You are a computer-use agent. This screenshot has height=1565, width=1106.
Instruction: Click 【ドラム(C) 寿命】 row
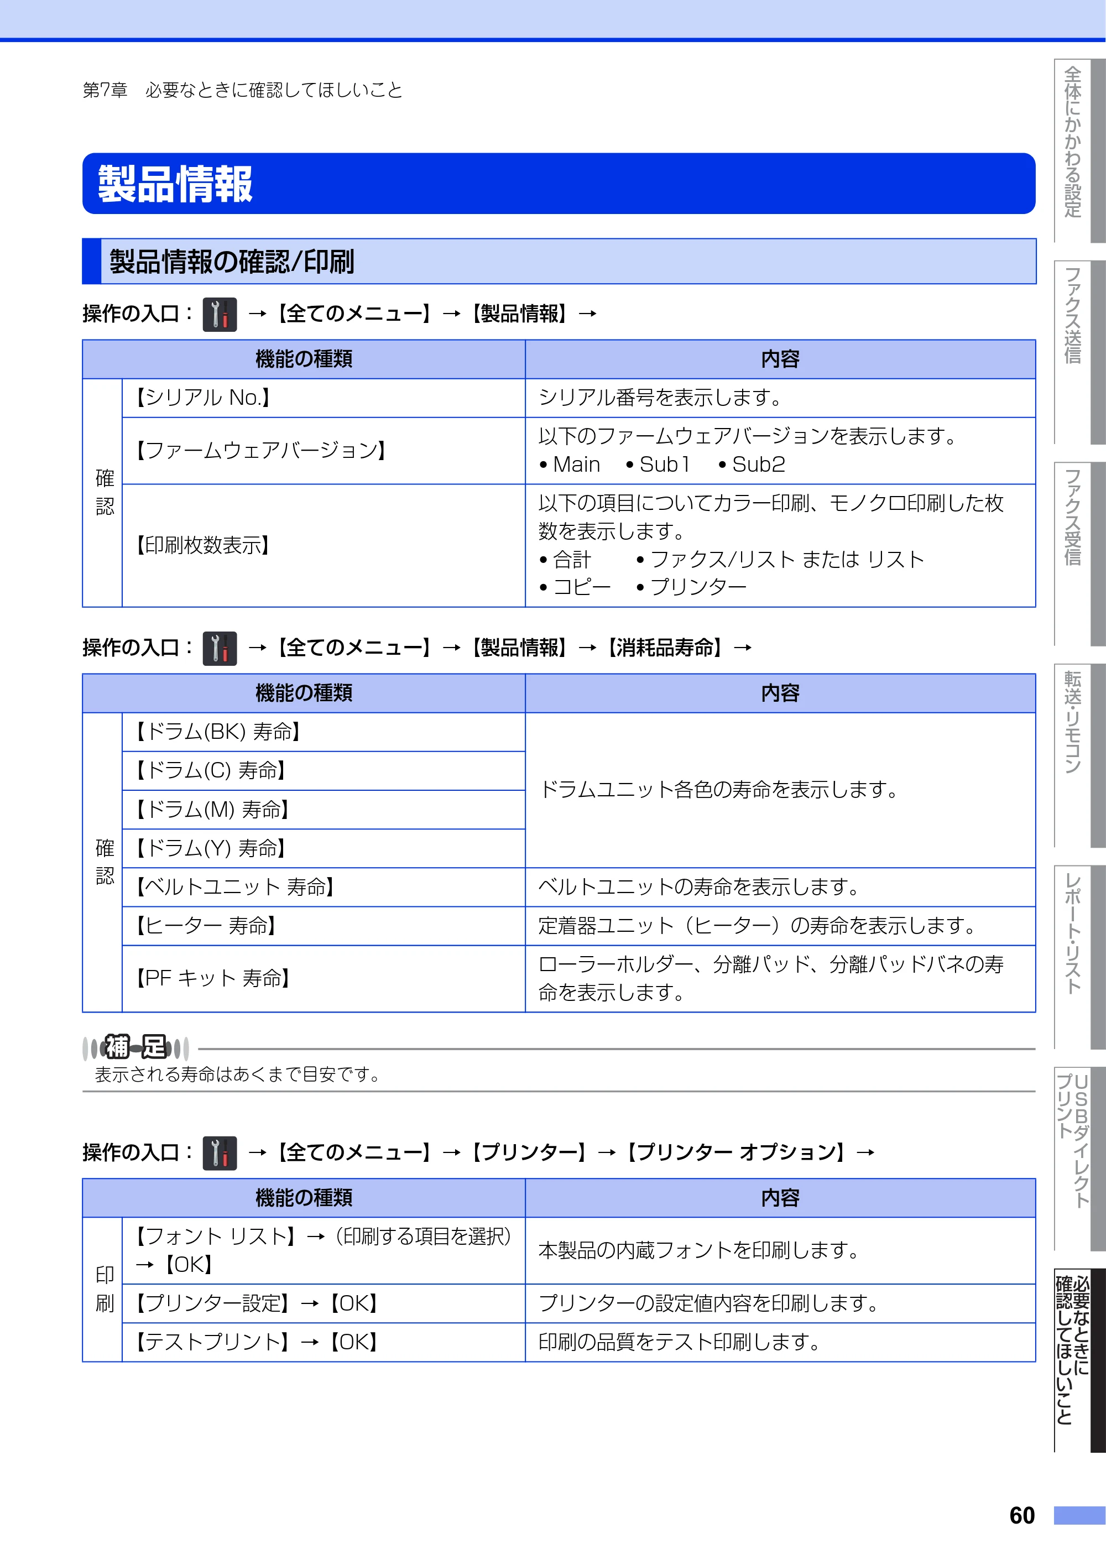(324, 771)
